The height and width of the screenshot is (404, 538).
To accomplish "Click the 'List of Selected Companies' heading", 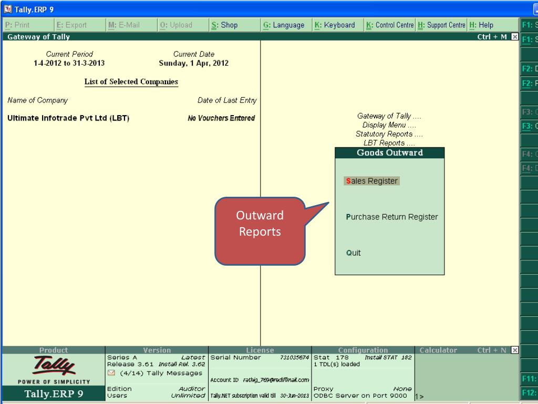I will [131, 82].
